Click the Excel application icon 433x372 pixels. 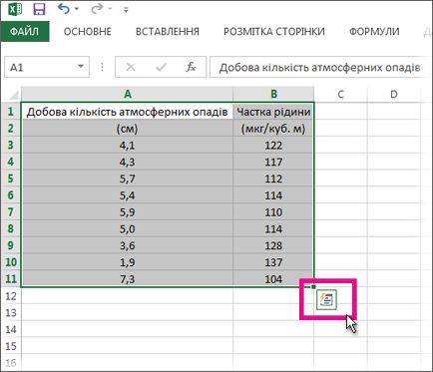click(x=15, y=9)
